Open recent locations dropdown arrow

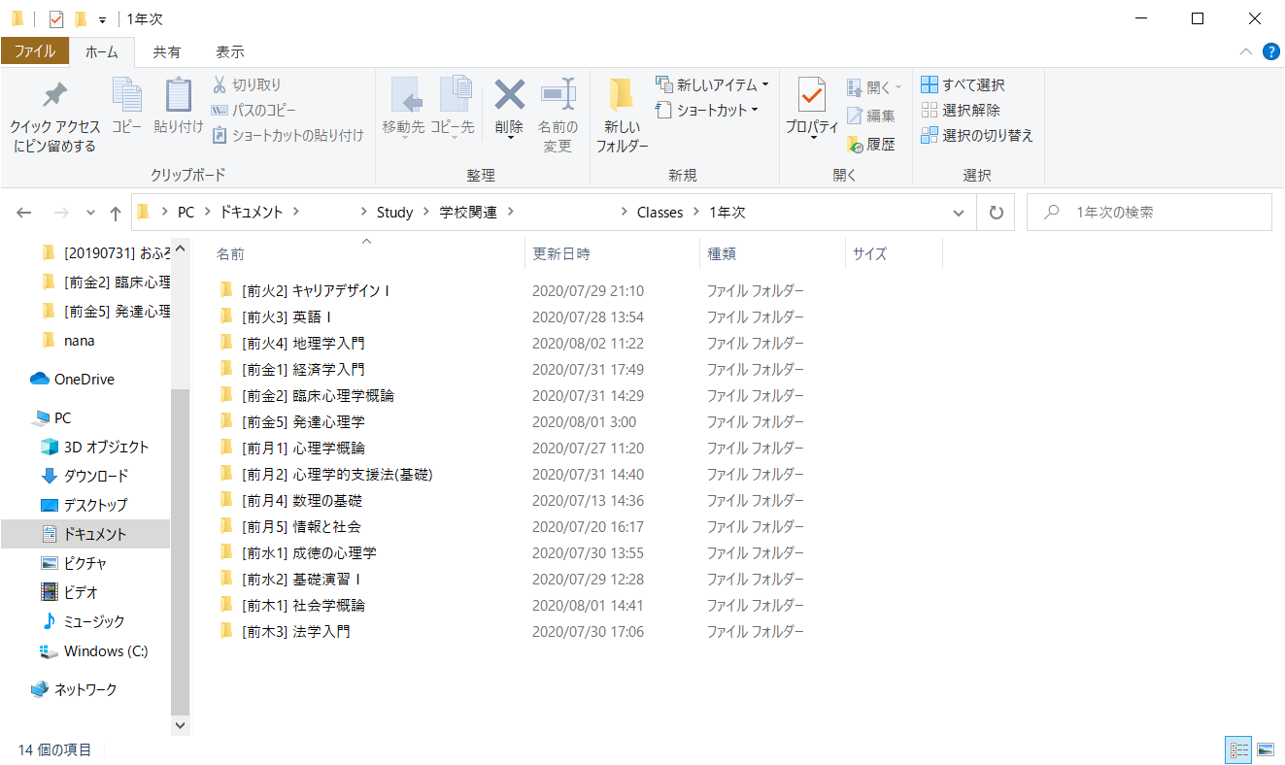[90, 213]
